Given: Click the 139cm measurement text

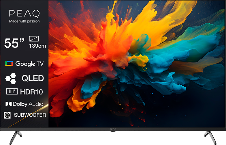Looking at the screenshot, I should coord(37,46).
